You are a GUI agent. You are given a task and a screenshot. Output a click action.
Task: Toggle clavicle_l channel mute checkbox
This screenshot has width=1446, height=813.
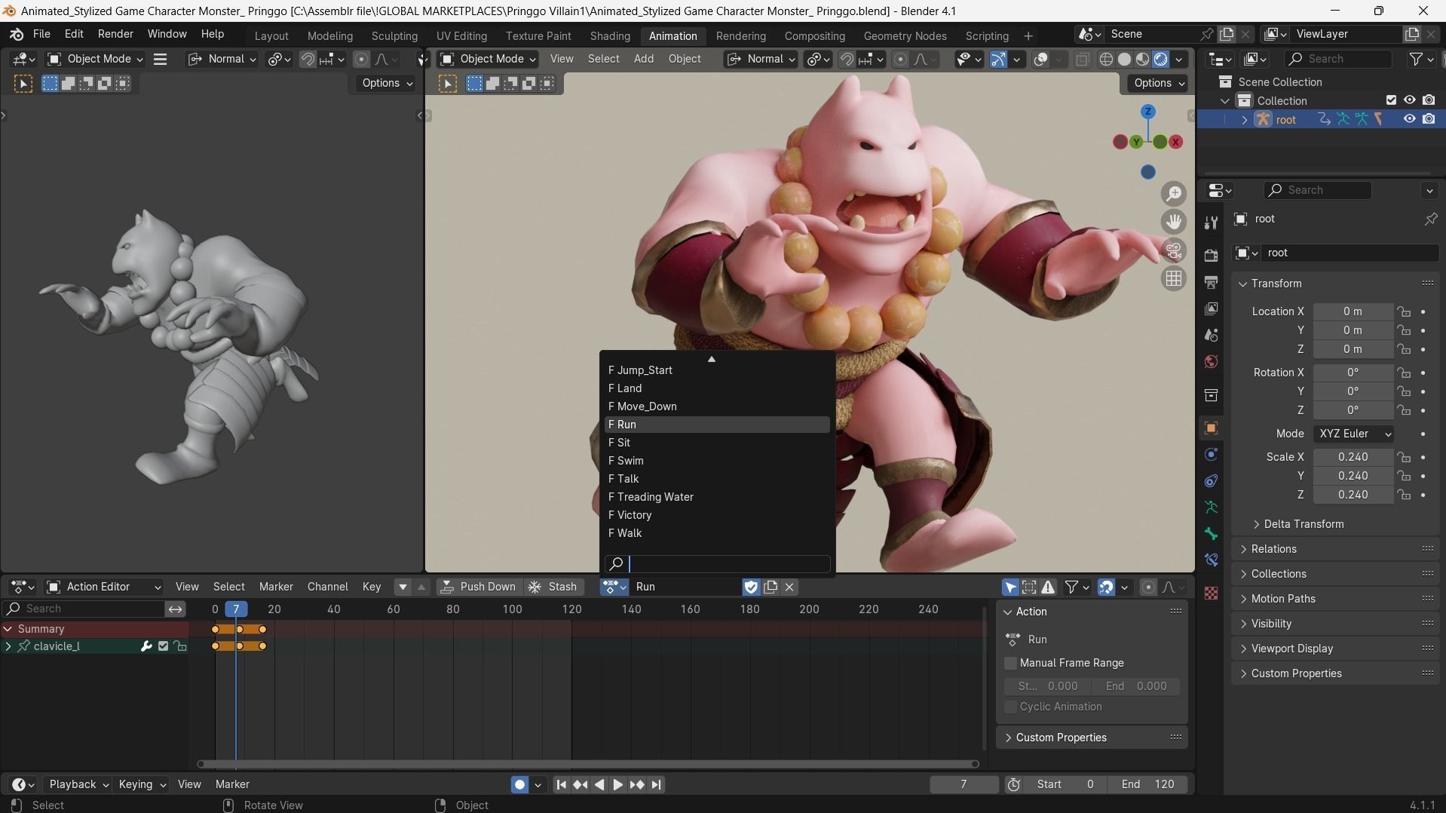(163, 646)
